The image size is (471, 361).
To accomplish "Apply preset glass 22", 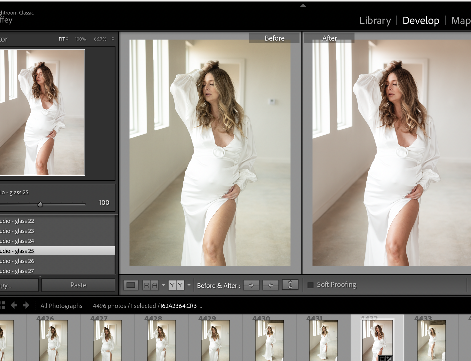I will [x=57, y=221].
